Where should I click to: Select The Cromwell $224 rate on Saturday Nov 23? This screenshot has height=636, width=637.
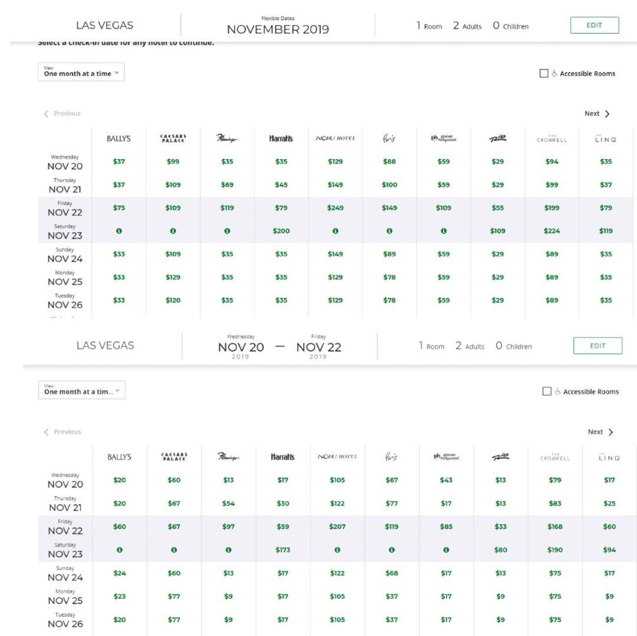pos(552,231)
